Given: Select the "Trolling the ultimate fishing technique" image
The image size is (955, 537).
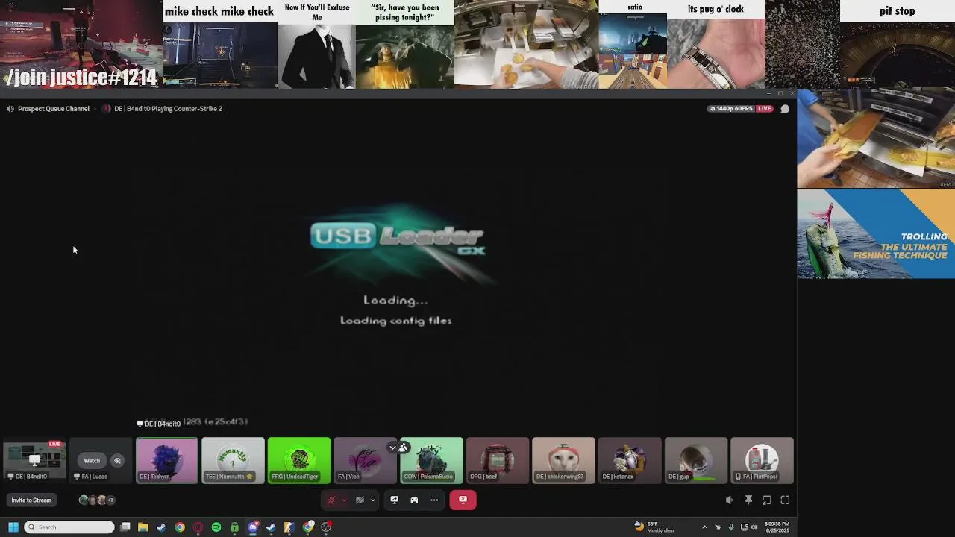Looking at the screenshot, I should tap(876, 234).
